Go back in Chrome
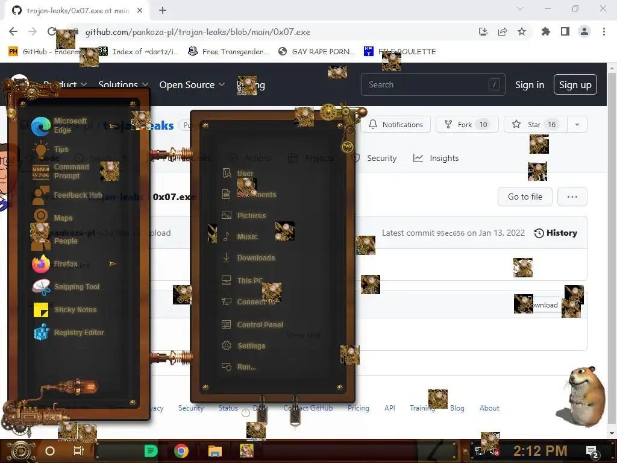 coord(13,31)
